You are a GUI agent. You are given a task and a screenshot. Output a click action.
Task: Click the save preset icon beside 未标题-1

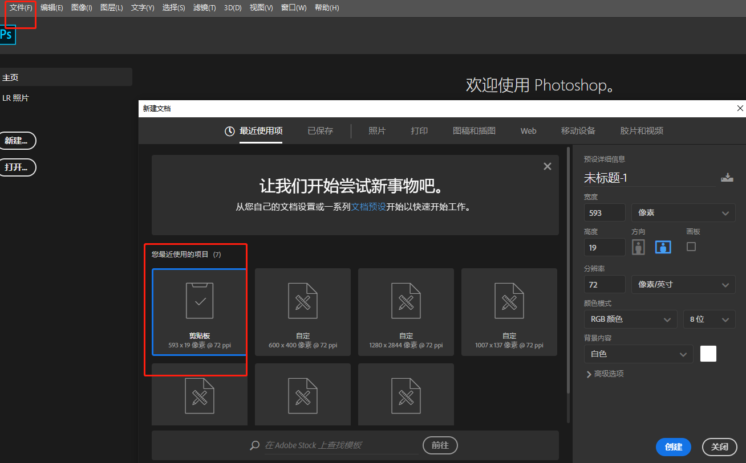pyautogui.click(x=727, y=178)
